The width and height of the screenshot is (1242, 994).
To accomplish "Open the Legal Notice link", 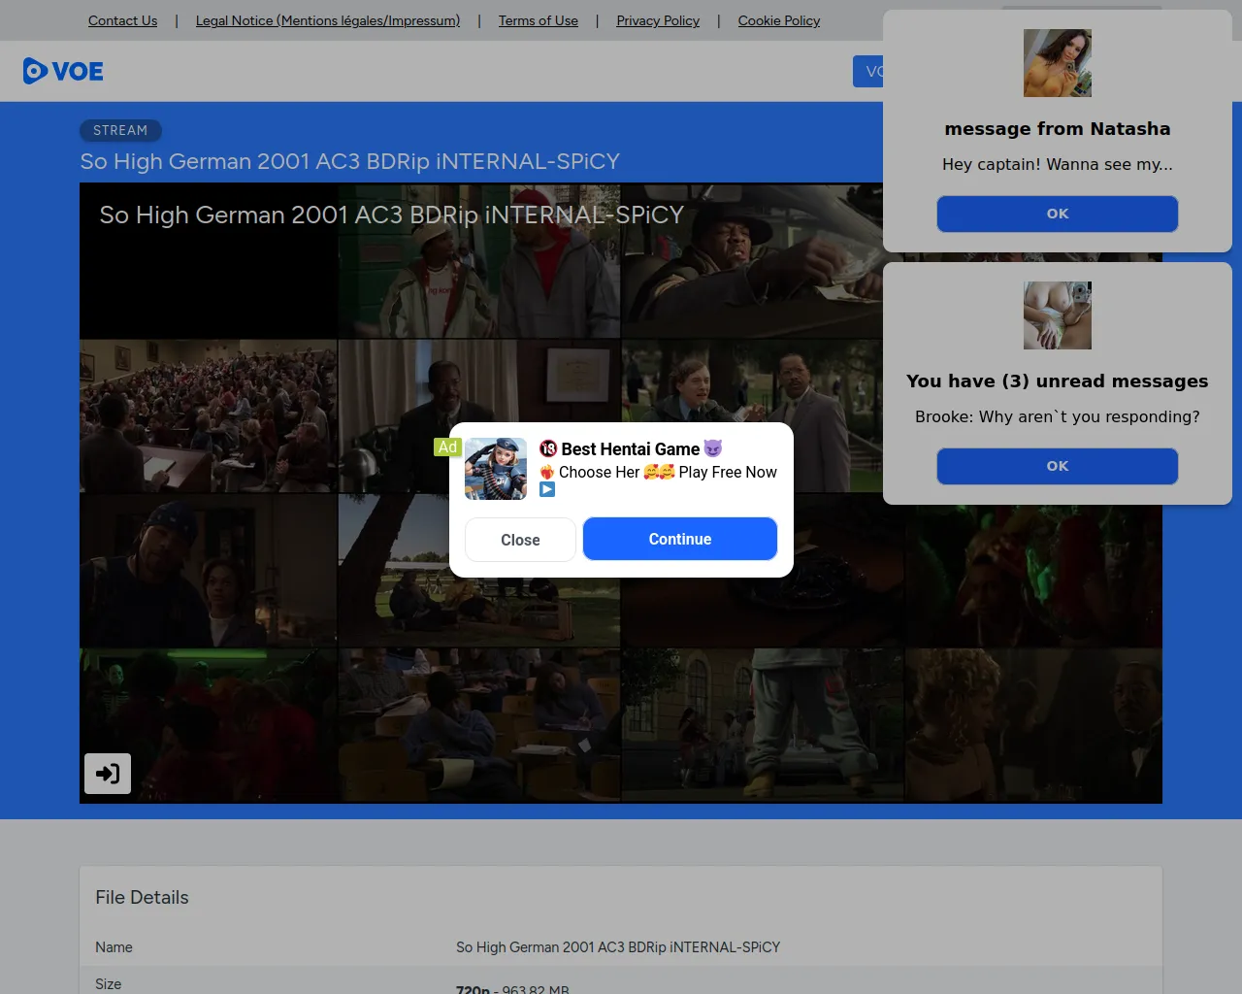I will click(328, 20).
